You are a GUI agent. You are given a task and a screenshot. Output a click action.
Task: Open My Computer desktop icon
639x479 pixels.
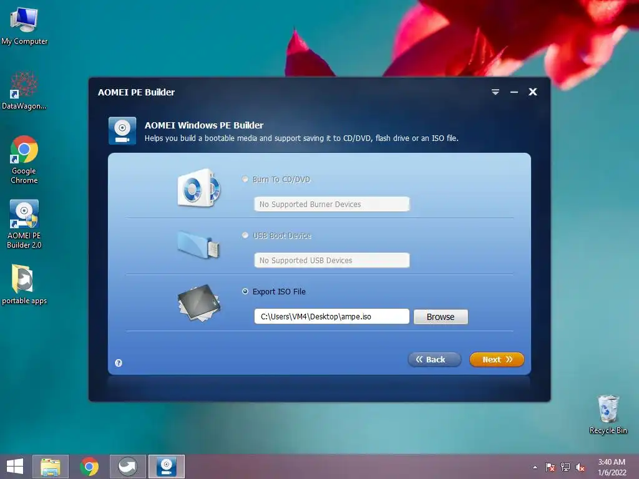tap(24, 26)
